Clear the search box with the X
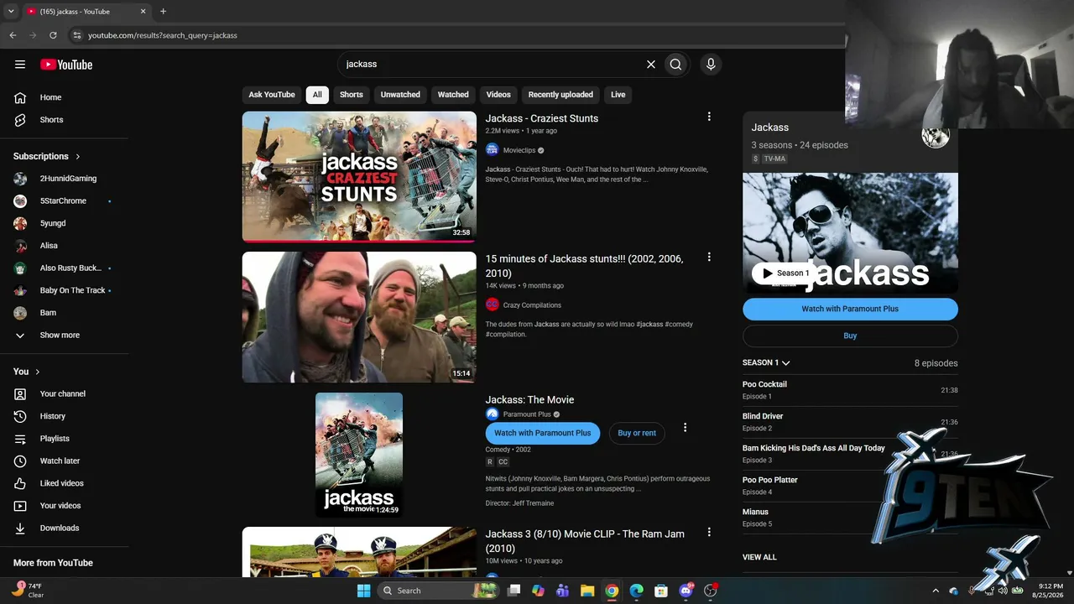 coord(650,65)
